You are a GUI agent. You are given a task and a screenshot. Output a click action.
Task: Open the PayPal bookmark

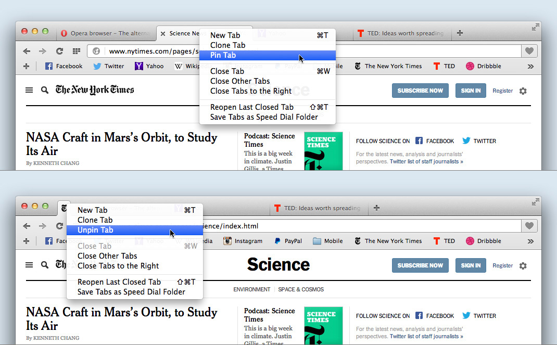(288, 241)
